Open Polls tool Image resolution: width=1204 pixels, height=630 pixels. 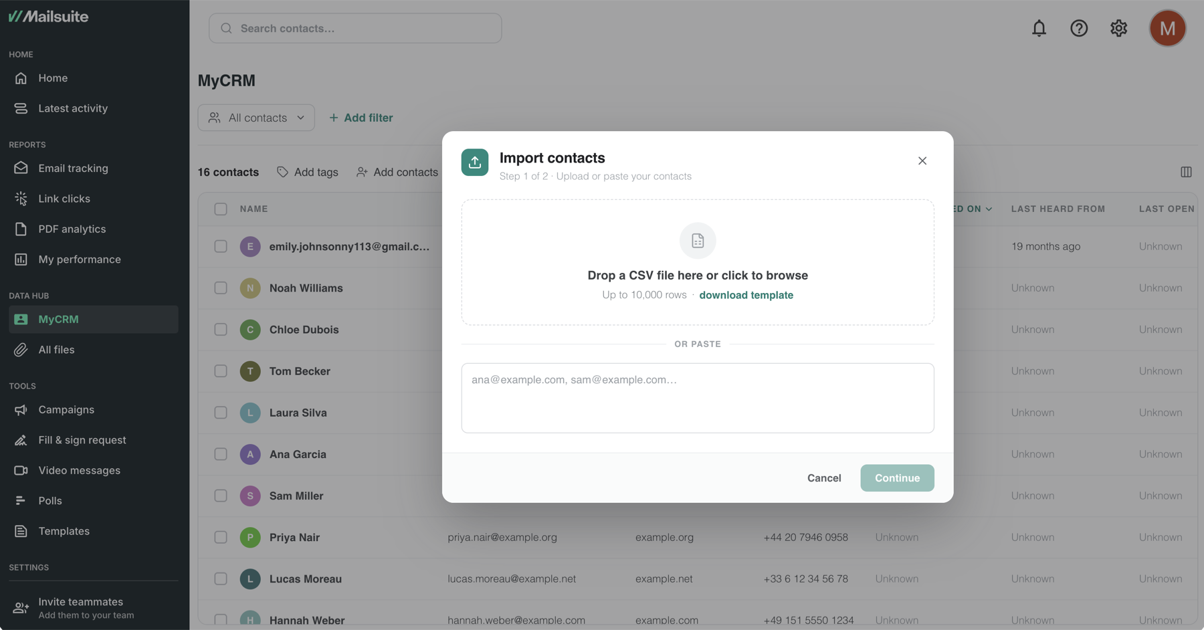click(x=94, y=501)
